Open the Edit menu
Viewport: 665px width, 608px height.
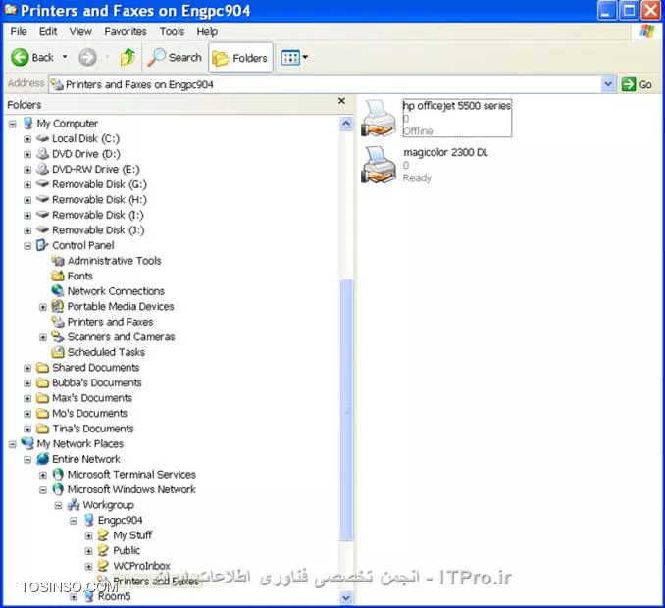(48, 31)
